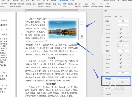Click the 柔化边缘 大小 slider track
This screenshot has width=132, height=97.
pos(124,83)
